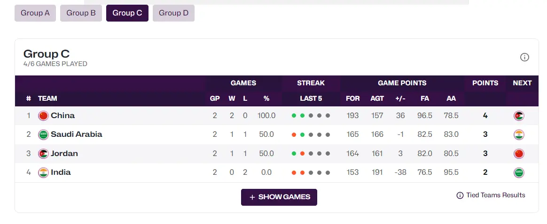Open the Jordan team link

(64, 154)
